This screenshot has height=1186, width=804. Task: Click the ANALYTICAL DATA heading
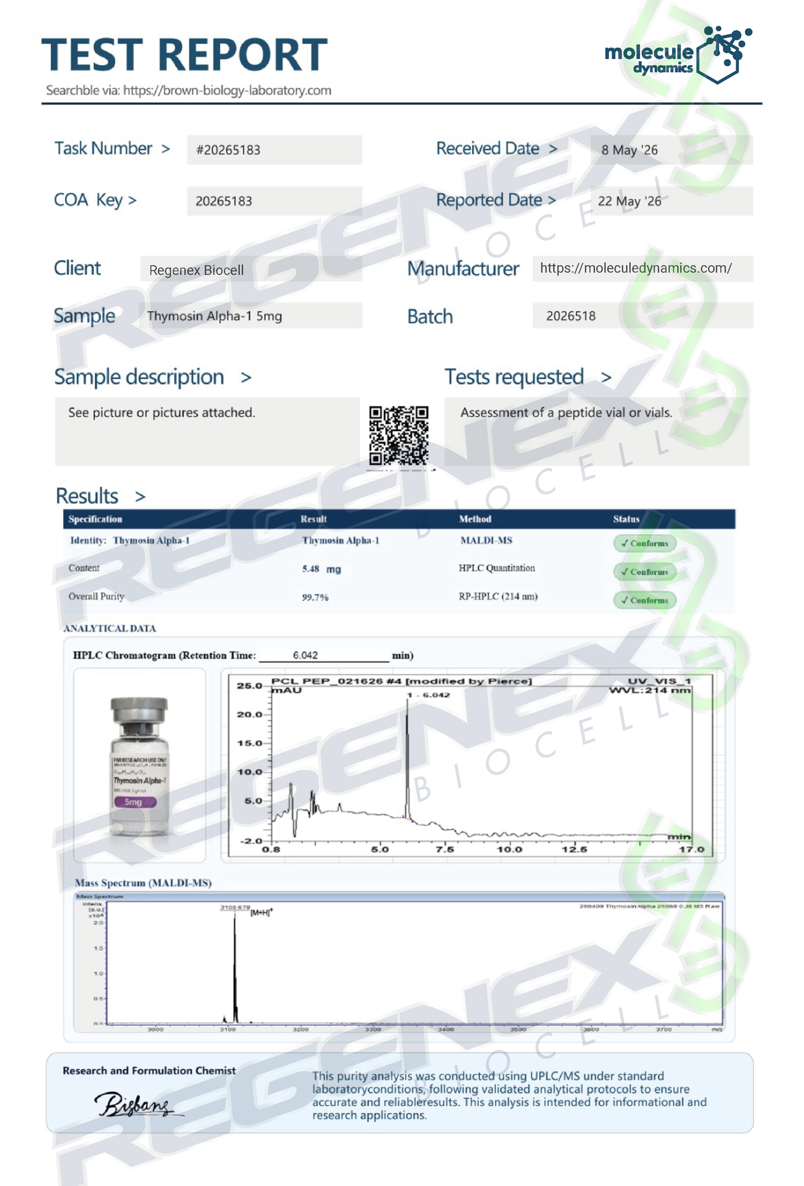109,628
